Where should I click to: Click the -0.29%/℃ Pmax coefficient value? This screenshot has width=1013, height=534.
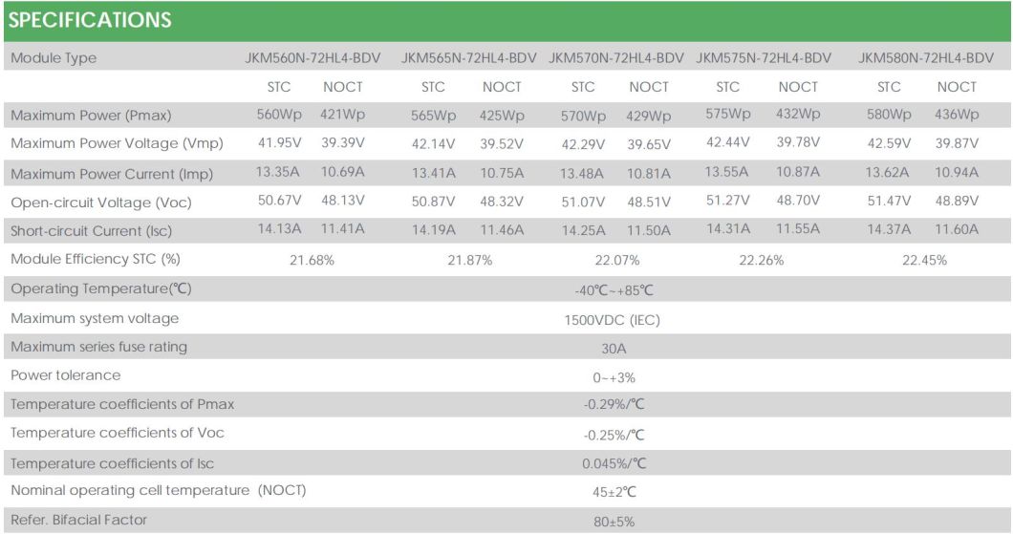(x=614, y=405)
